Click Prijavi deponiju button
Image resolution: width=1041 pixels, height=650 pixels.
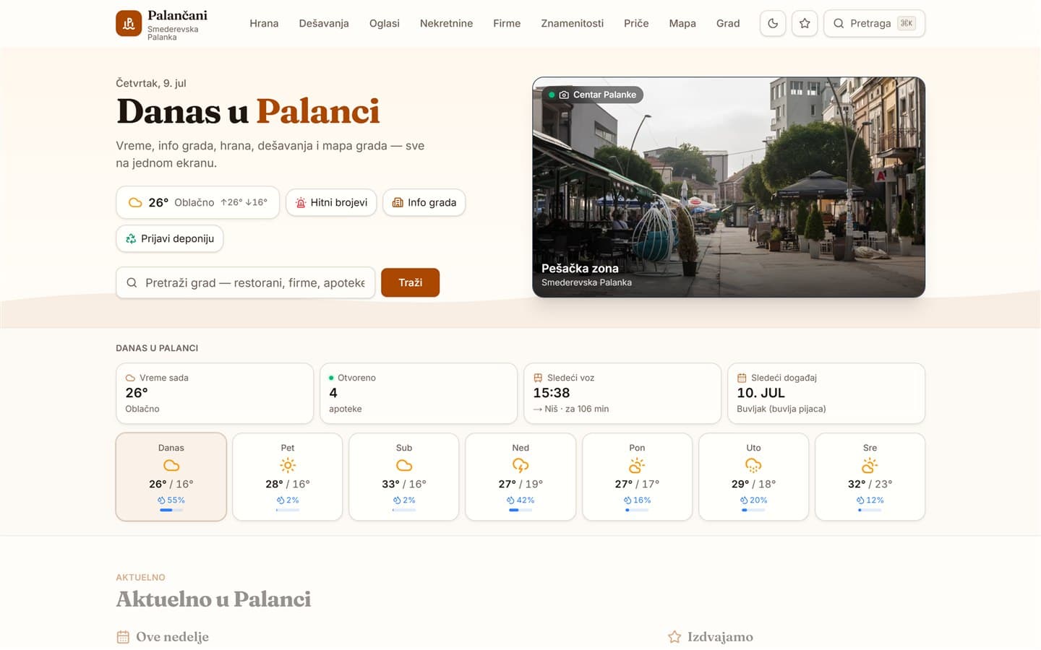(x=170, y=238)
